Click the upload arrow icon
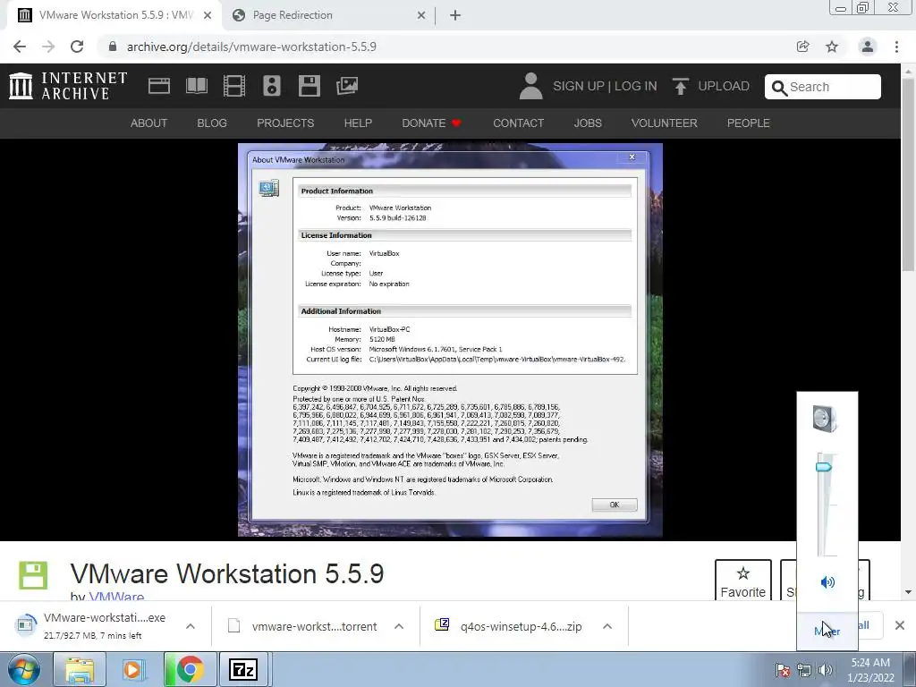 pyautogui.click(x=680, y=87)
